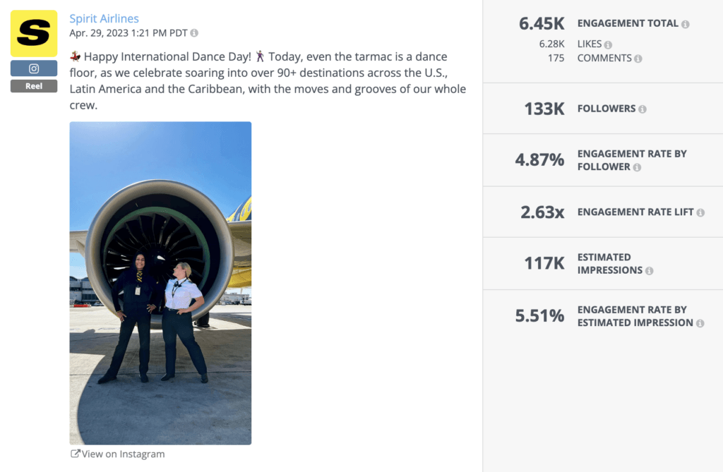Click the info icon beside the post timestamp
This screenshot has height=472, width=723.
(x=193, y=33)
